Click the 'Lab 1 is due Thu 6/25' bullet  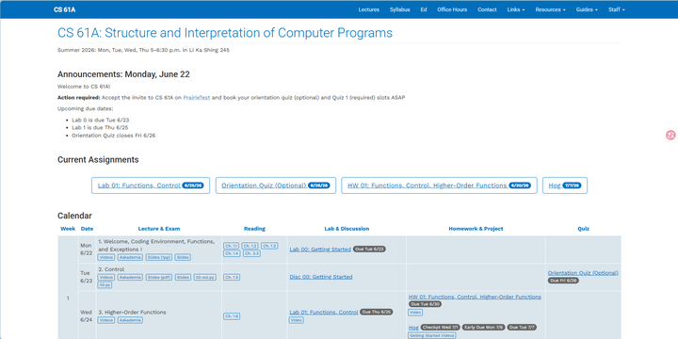(100, 127)
